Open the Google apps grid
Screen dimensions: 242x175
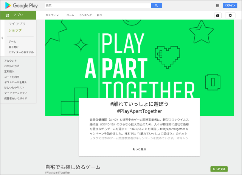pyautogui.click(x=217, y=6)
